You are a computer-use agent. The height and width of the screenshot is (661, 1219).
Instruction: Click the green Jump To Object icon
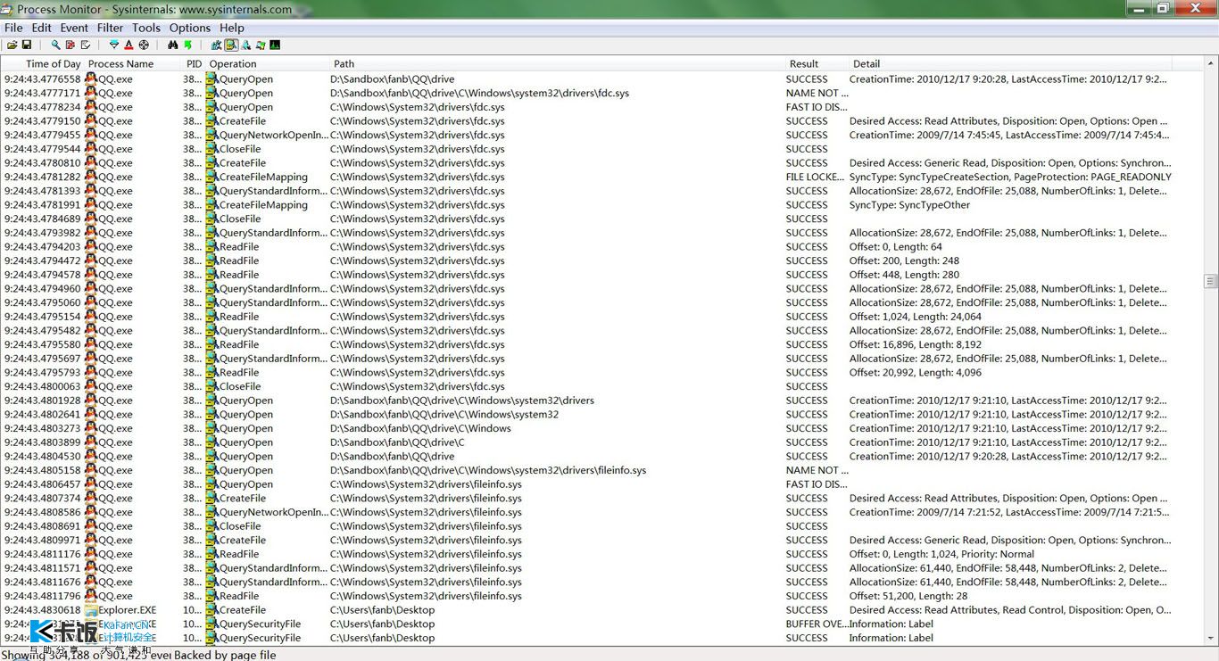click(188, 45)
